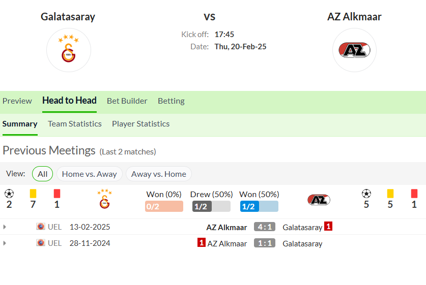Select the All view filter
This screenshot has width=426, height=285.
point(42,174)
